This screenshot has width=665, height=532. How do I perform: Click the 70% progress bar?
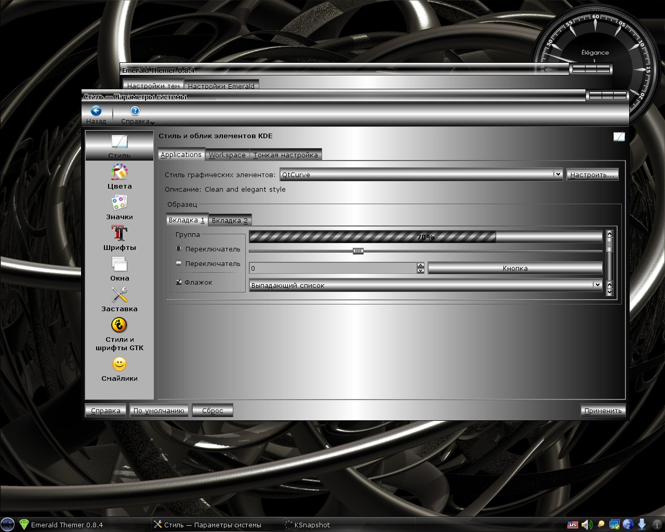coord(425,237)
